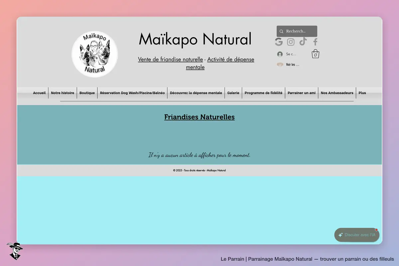Expand the Plus menu
Screen dimensions: 399x266
click(362, 93)
